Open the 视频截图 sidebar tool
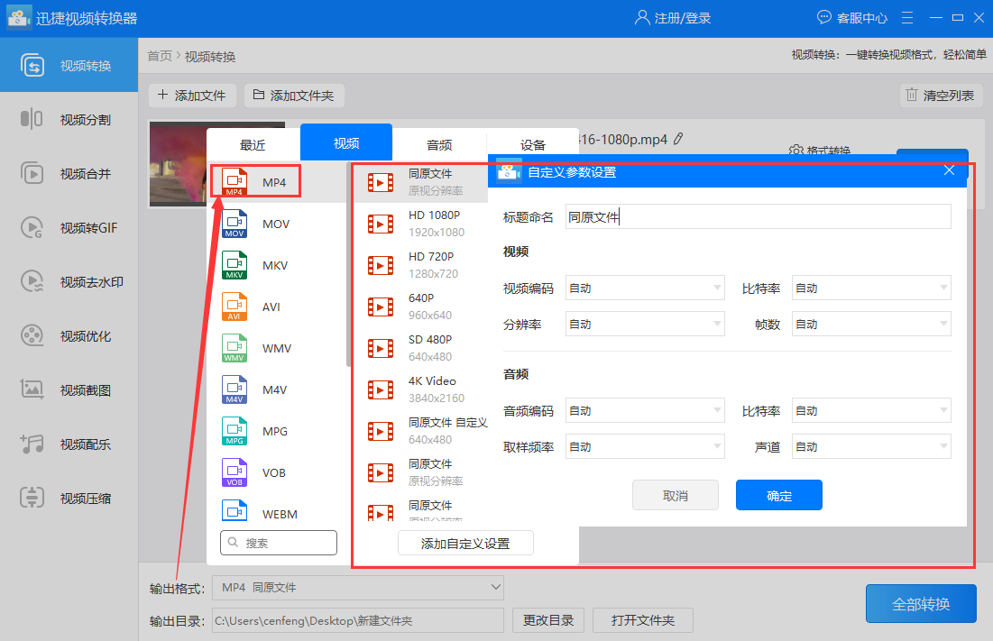Image resolution: width=993 pixels, height=641 pixels. tap(69, 389)
